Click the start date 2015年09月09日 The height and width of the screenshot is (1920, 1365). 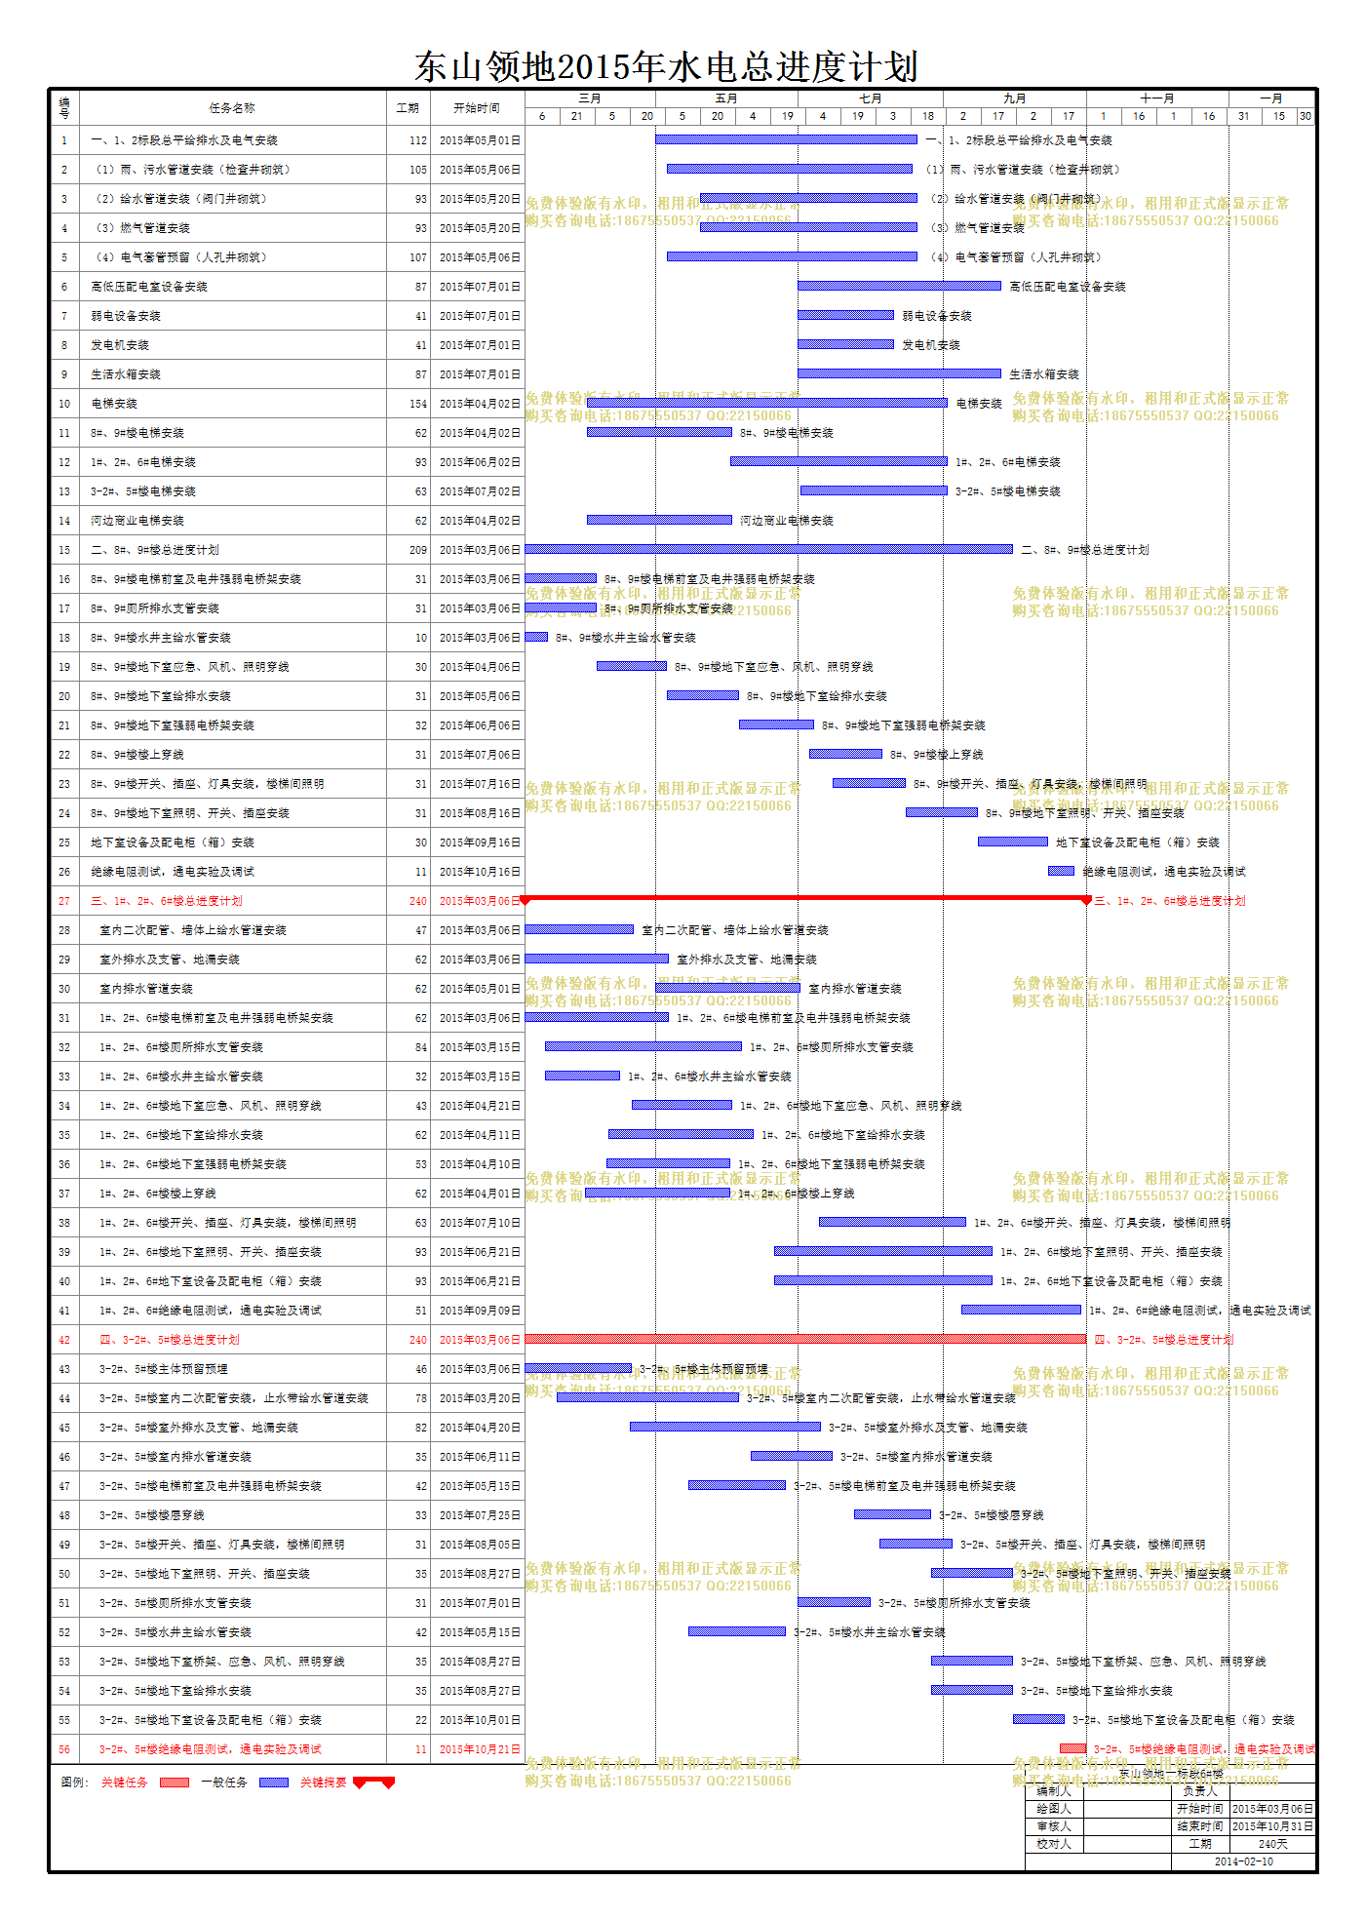480,1311
